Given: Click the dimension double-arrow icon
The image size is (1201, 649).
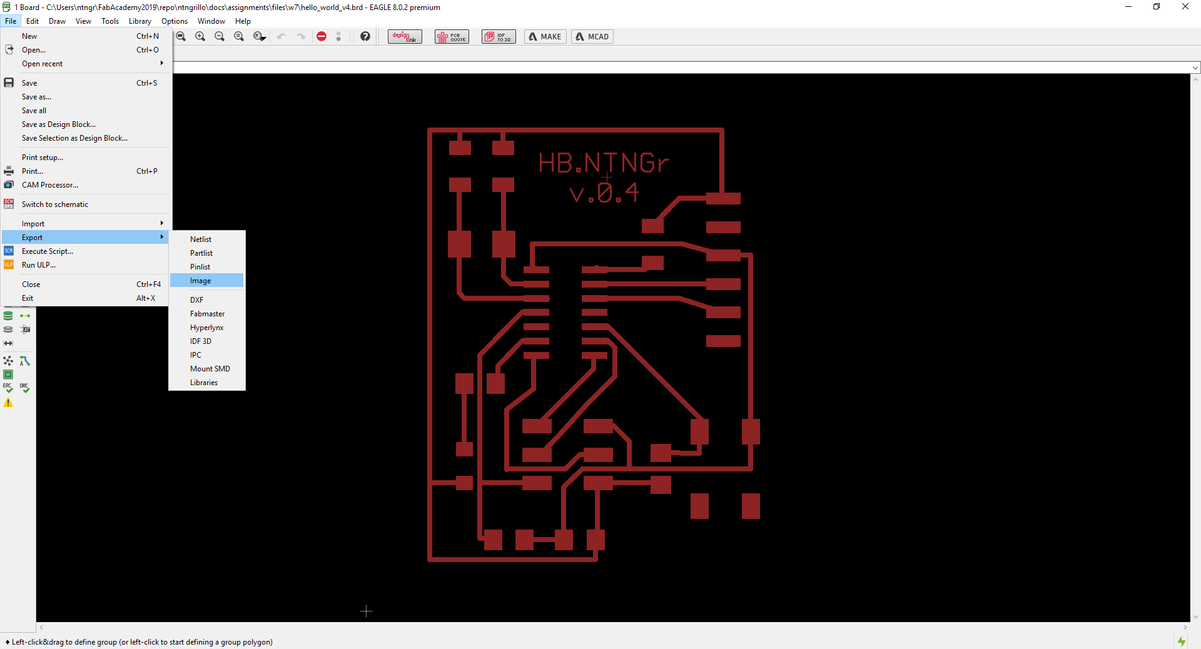Looking at the screenshot, I should pos(8,343).
